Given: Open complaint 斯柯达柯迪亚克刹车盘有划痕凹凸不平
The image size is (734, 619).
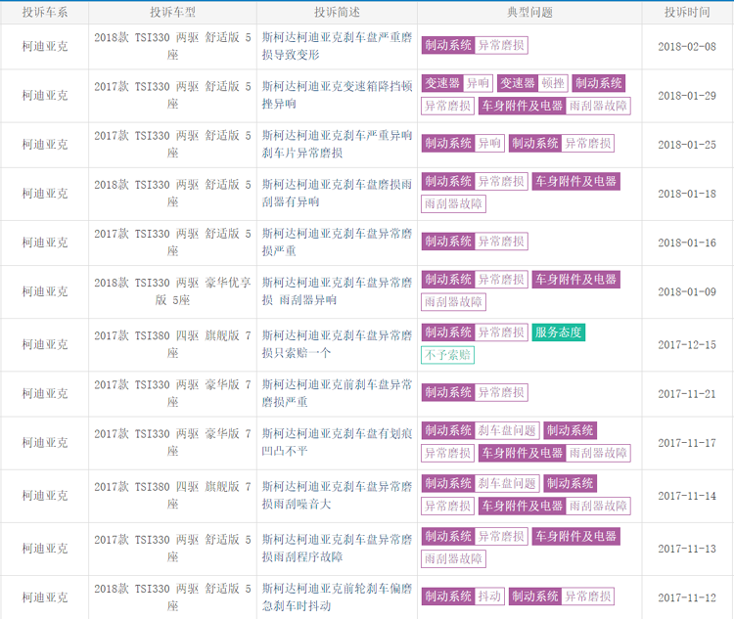Looking at the screenshot, I should pos(337,442).
